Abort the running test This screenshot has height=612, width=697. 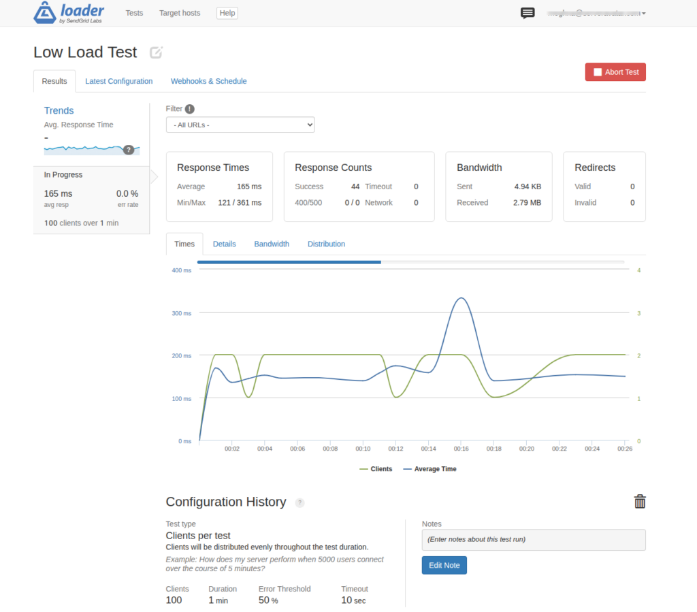coord(615,72)
